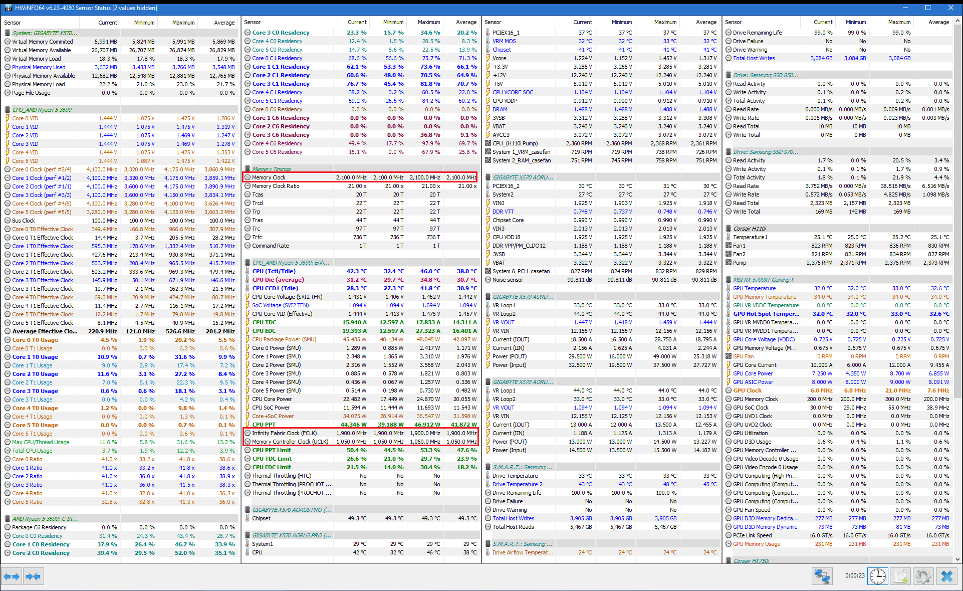Select the System 1_VRM_casefan row
The width and height of the screenshot is (963, 591).
click(x=601, y=152)
